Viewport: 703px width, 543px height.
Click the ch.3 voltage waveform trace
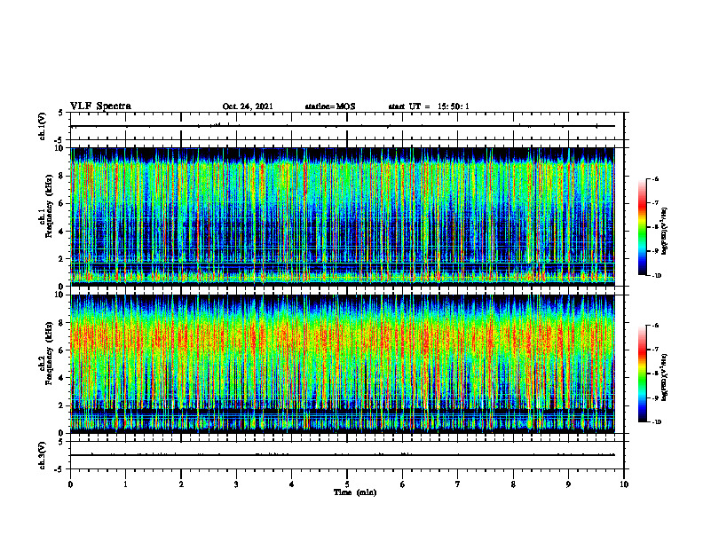(343, 455)
